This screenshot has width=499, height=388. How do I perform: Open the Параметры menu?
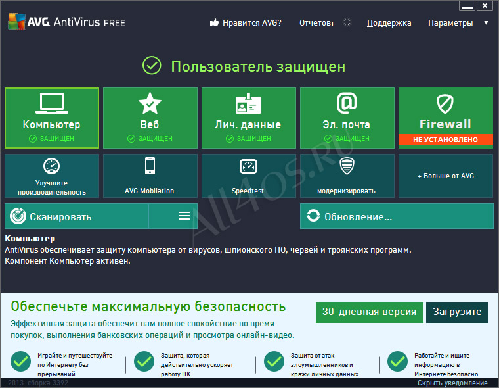click(x=450, y=23)
